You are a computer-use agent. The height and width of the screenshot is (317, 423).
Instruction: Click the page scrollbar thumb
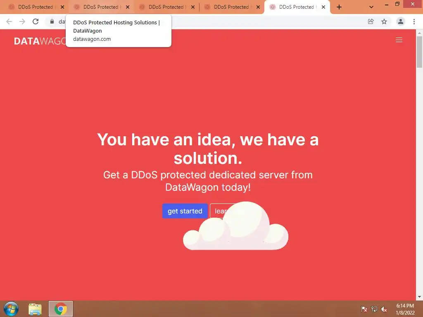(419, 52)
